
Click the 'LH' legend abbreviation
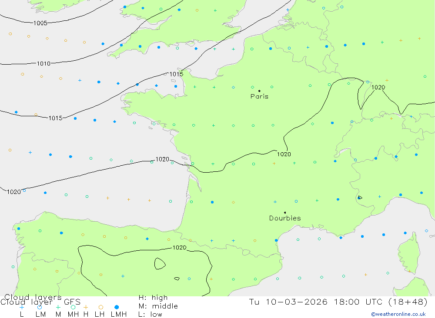[100, 315]
